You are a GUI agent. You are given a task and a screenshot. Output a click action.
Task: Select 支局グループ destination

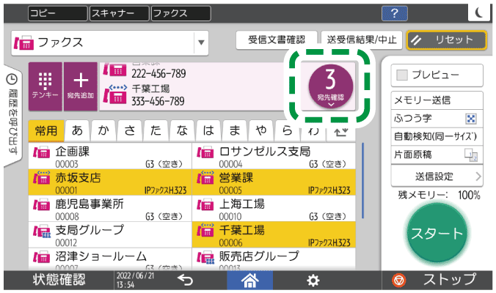tap(110, 234)
